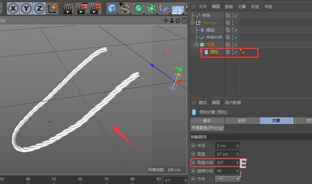
Task: Click the 半径 value stepper arrows
Action: (237, 146)
